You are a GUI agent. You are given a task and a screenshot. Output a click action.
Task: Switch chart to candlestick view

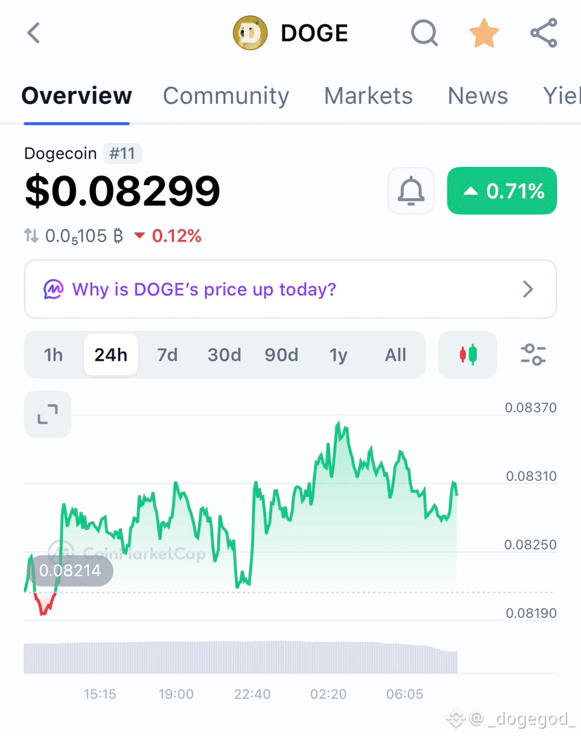tap(468, 354)
